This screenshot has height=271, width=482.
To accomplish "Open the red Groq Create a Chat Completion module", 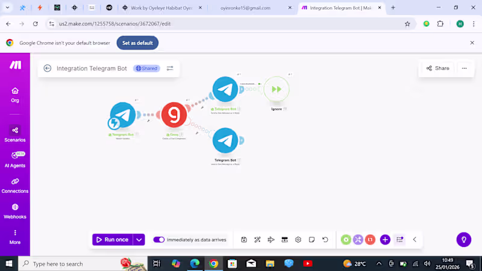I will click(174, 114).
